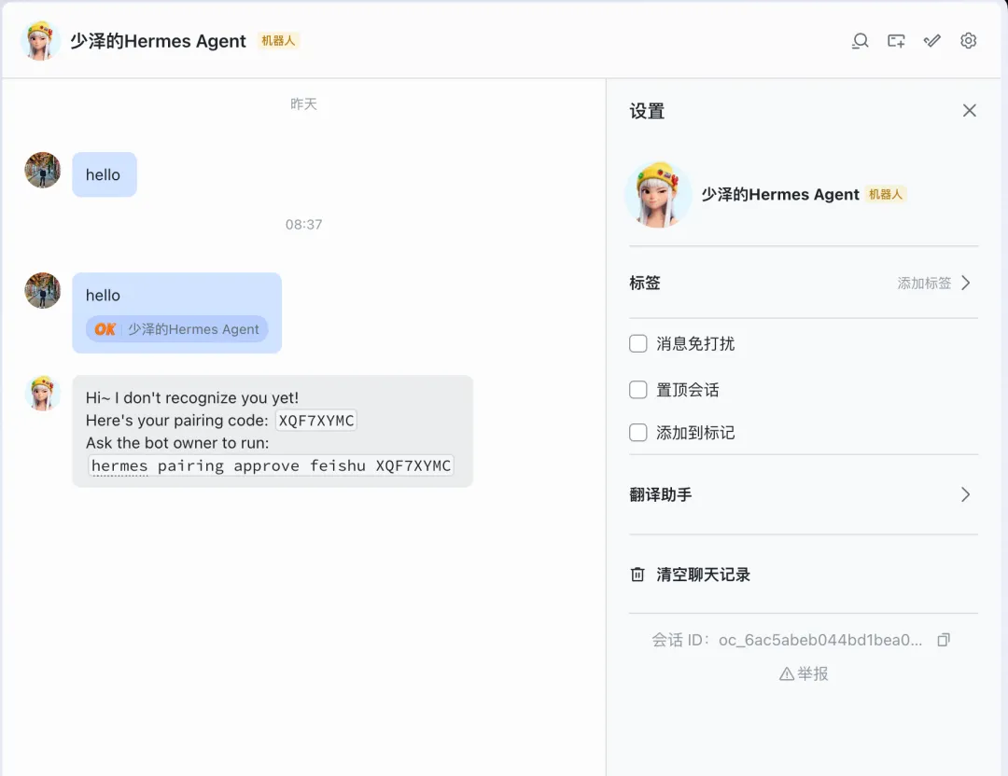Check 添加到标记 checkbox
The width and height of the screenshot is (1008, 776).
(x=637, y=433)
